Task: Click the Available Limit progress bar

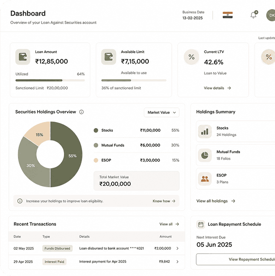Action: 134,81
